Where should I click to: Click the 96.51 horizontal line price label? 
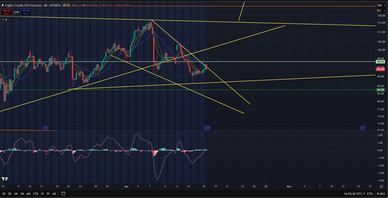380,62
